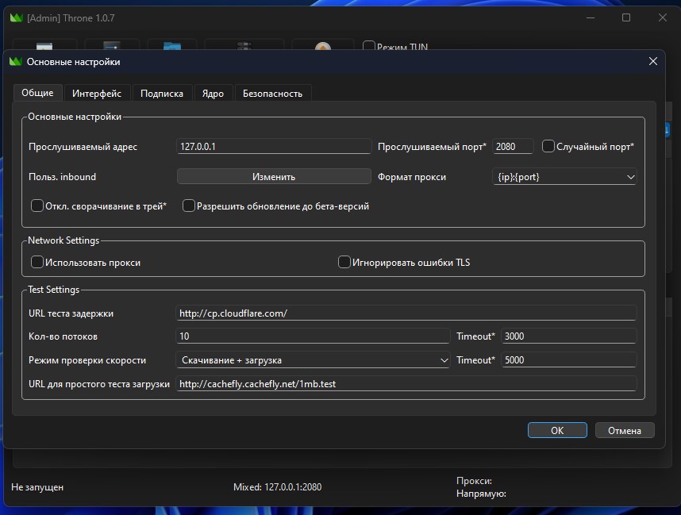The image size is (681, 515).
Task: Click the Throne logo in the main title bar
Action: [16, 17]
